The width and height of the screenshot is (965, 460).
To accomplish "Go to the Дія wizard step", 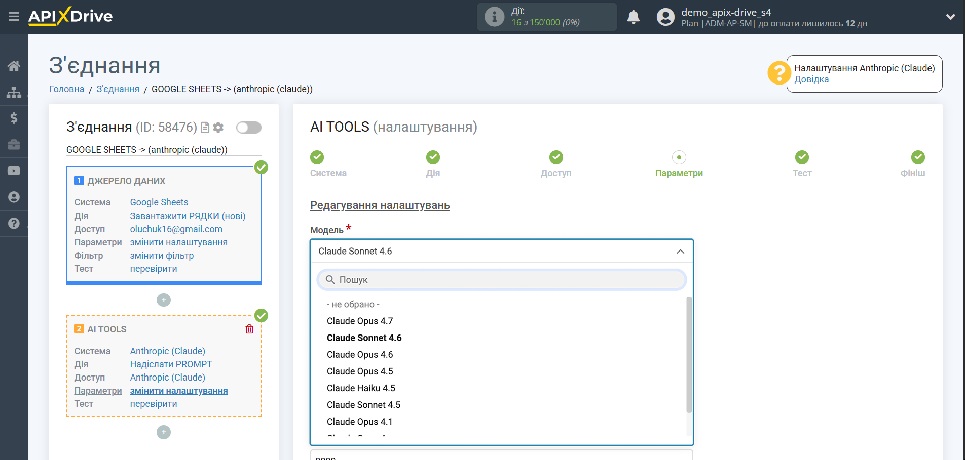I will coord(433,157).
